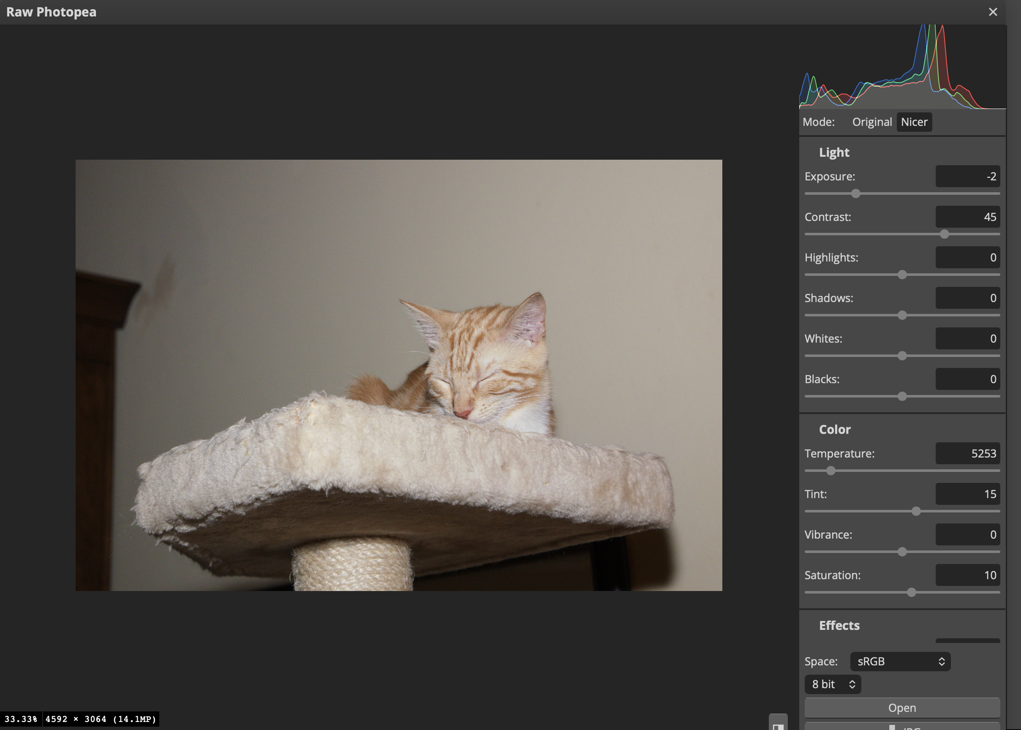The width and height of the screenshot is (1021, 730).
Task: Close the Raw Photopea dialog
Action: 993,12
